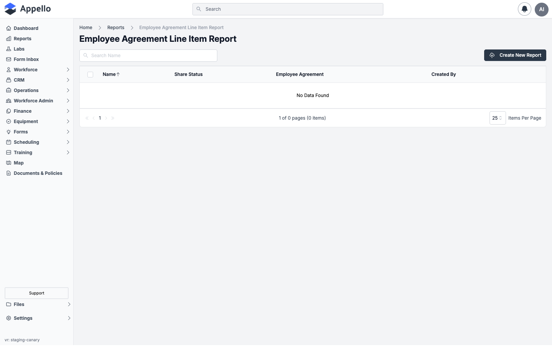Click the Dashboard home icon

click(x=8, y=28)
